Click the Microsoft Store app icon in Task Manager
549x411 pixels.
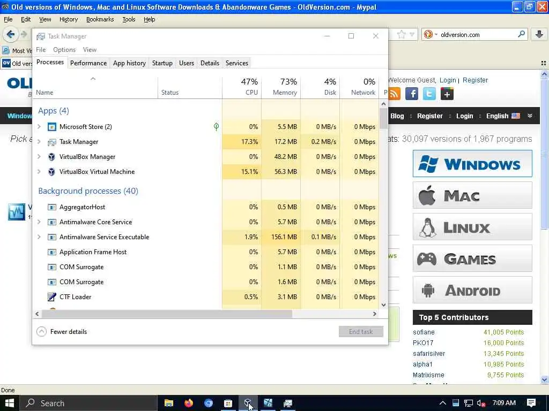[52, 127]
